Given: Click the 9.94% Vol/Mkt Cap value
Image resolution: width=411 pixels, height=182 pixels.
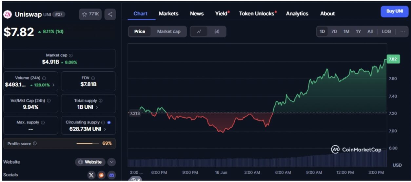Looking at the screenshot, I should coord(31,107).
